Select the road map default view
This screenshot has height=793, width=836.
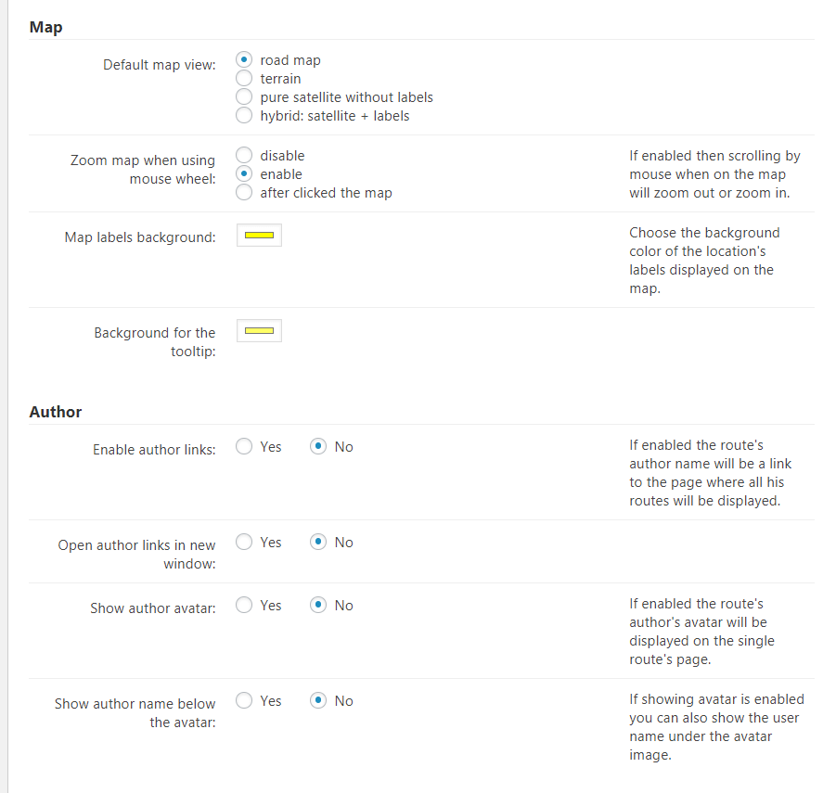[244, 60]
